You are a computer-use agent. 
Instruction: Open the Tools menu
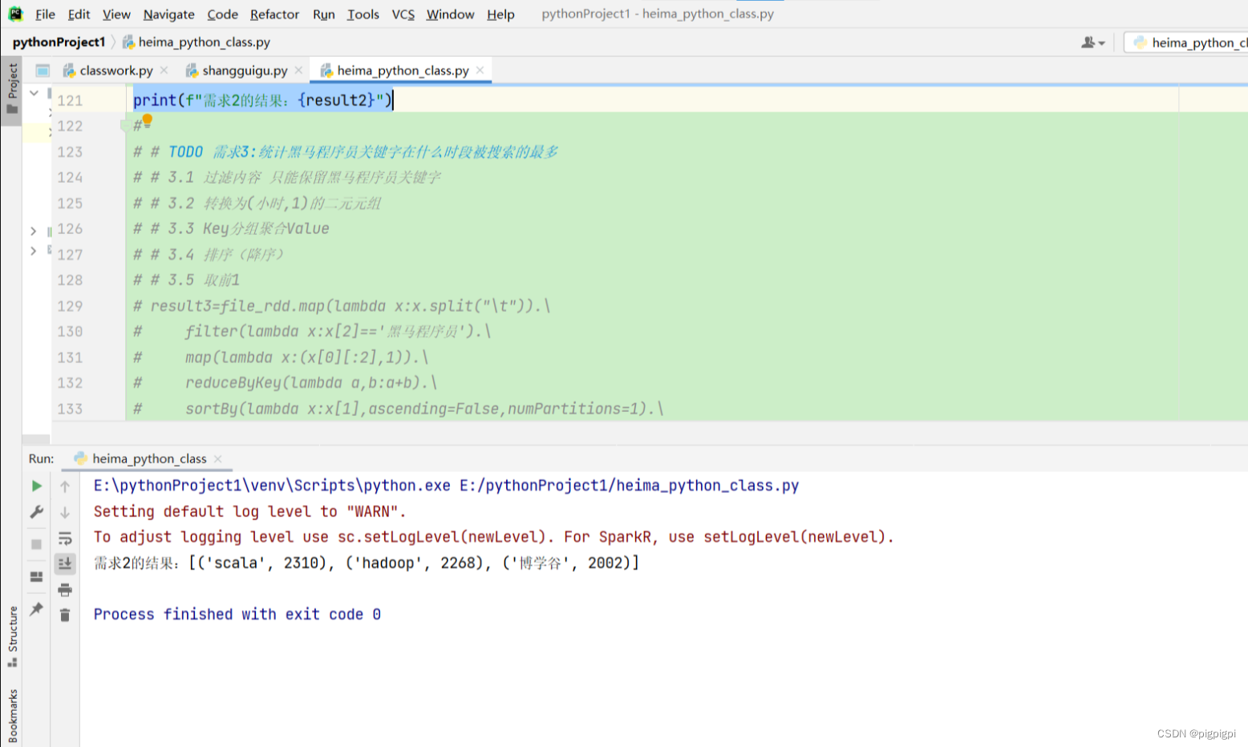pyautogui.click(x=363, y=14)
